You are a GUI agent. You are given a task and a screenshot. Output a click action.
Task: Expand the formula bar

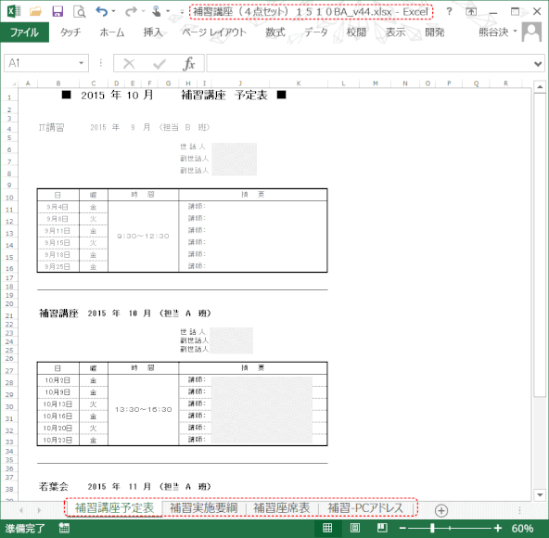(538, 64)
